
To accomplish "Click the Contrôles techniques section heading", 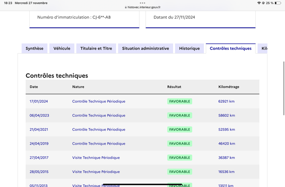I will click(57, 76).
